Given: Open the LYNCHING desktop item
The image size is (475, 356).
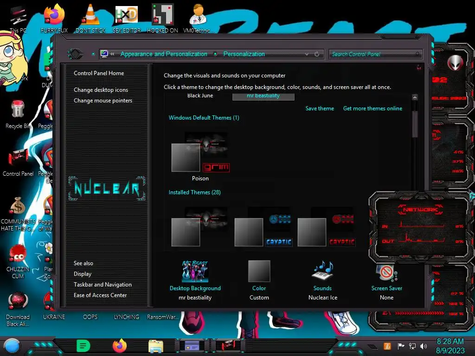Looking at the screenshot, I should click(127, 317).
